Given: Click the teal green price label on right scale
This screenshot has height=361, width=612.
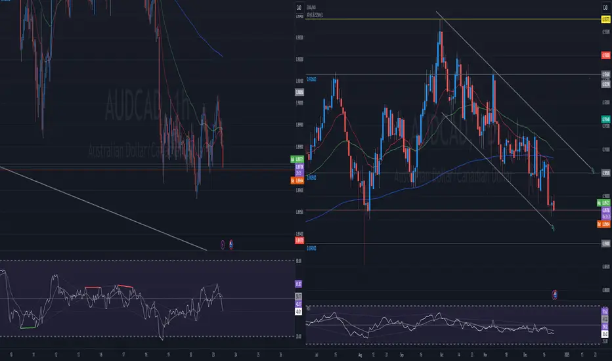Looking at the screenshot, I should click(x=605, y=119).
